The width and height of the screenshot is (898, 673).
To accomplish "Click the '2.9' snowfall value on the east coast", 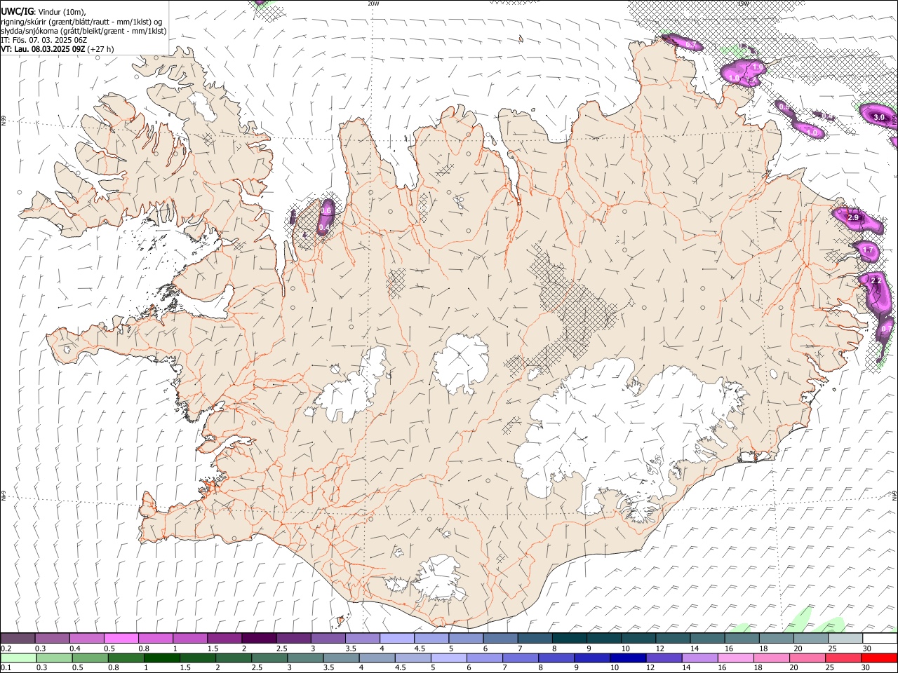I will (853, 218).
